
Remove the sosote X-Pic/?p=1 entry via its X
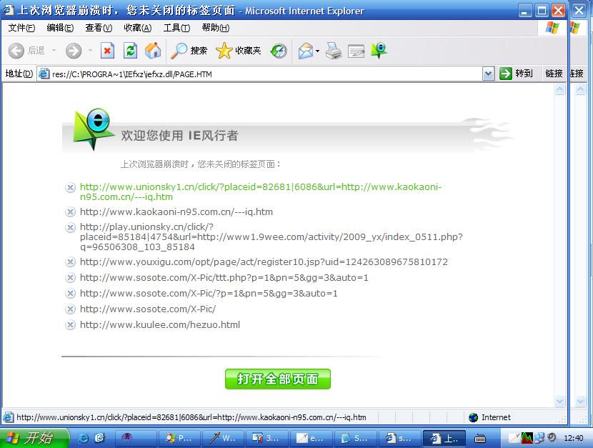coord(70,294)
